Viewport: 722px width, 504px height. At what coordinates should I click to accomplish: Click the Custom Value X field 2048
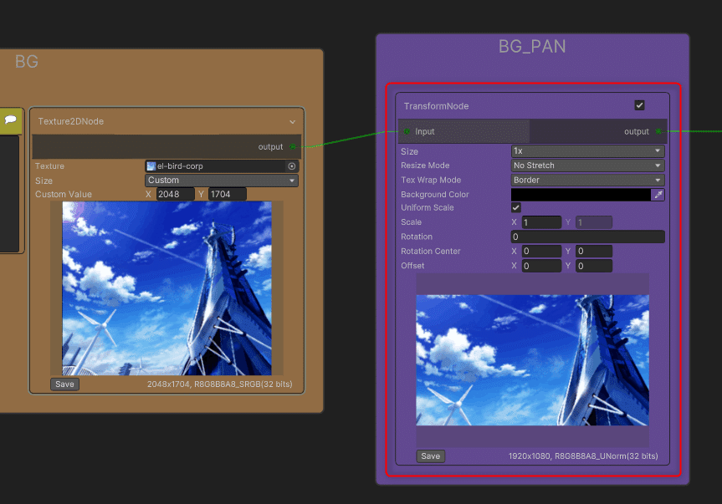pos(175,194)
